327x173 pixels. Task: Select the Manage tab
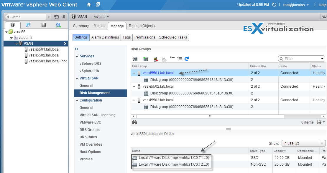click(117, 26)
